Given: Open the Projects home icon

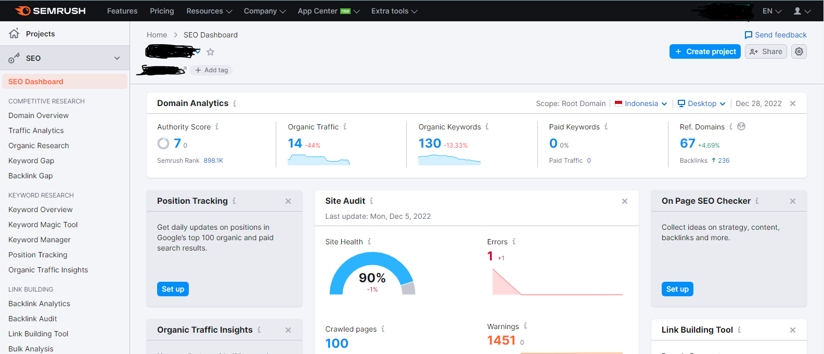Looking at the screenshot, I should point(14,33).
